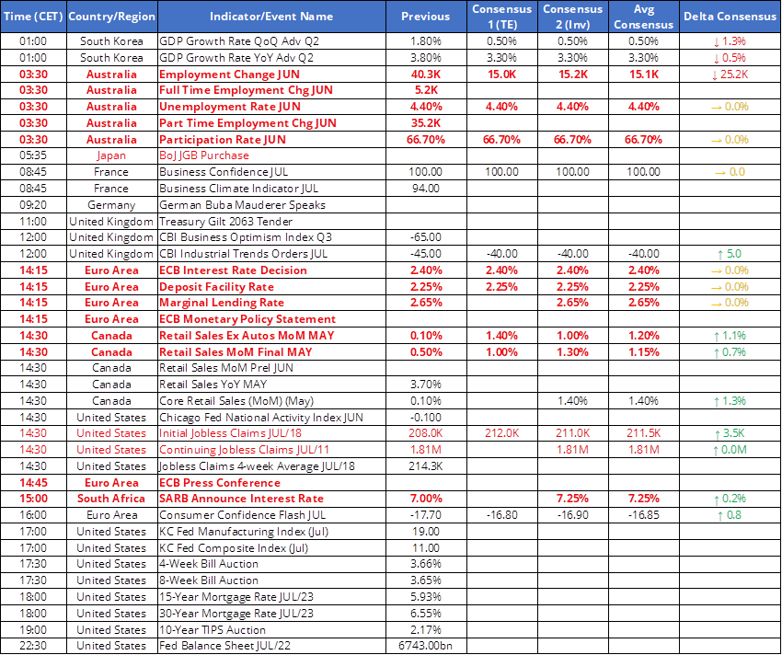Select the Business Climate Indicator JUL cell
Image resolution: width=782 pixels, height=655 pixels.
point(271,189)
